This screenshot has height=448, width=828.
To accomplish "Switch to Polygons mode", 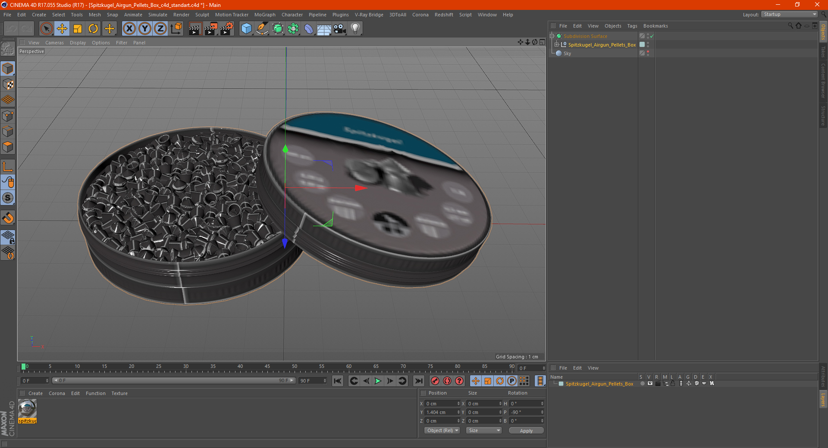I will tap(8, 147).
